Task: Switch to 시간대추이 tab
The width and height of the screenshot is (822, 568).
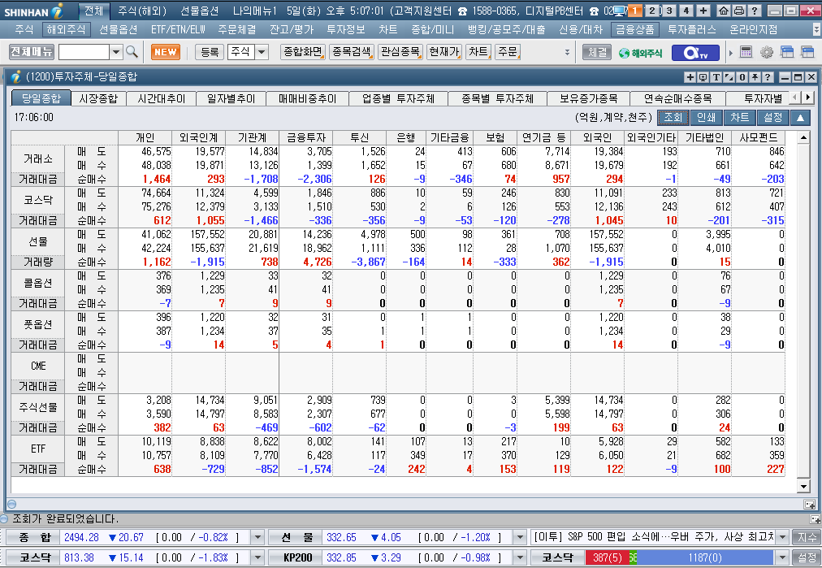Action: (x=161, y=98)
